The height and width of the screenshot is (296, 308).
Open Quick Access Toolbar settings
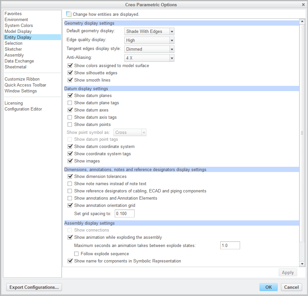(25, 85)
